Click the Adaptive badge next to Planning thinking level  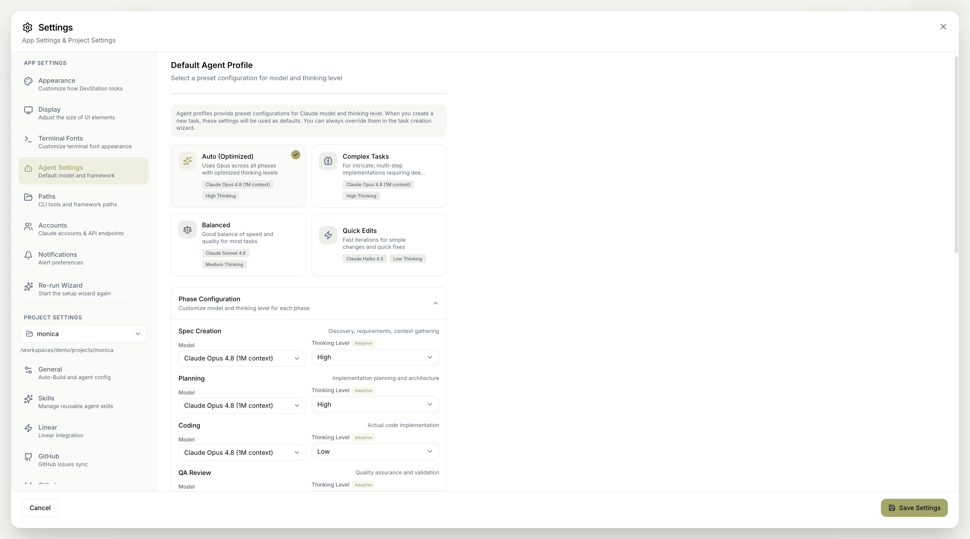click(x=363, y=391)
